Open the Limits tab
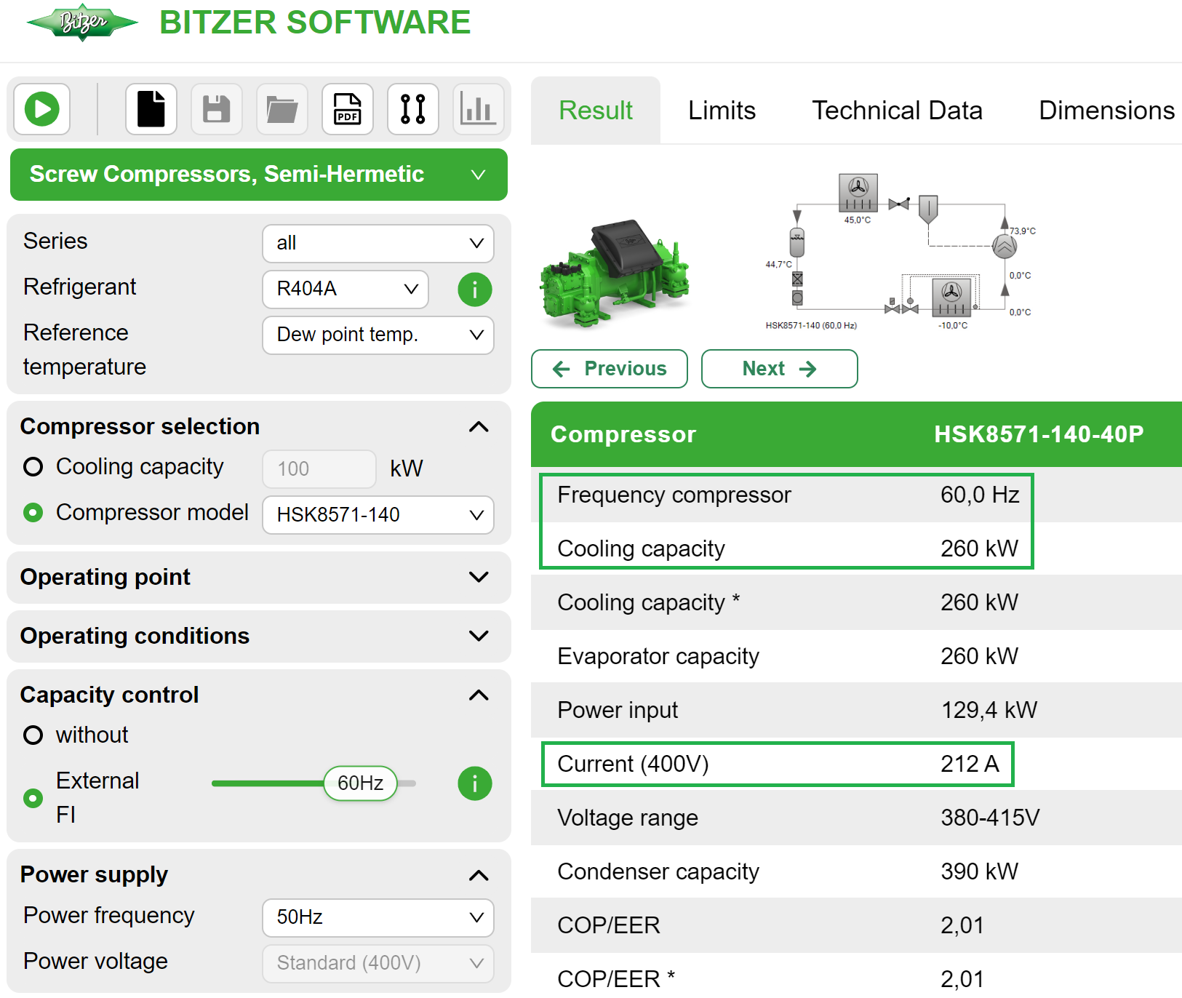The width and height of the screenshot is (1182, 998). (721, 110)
